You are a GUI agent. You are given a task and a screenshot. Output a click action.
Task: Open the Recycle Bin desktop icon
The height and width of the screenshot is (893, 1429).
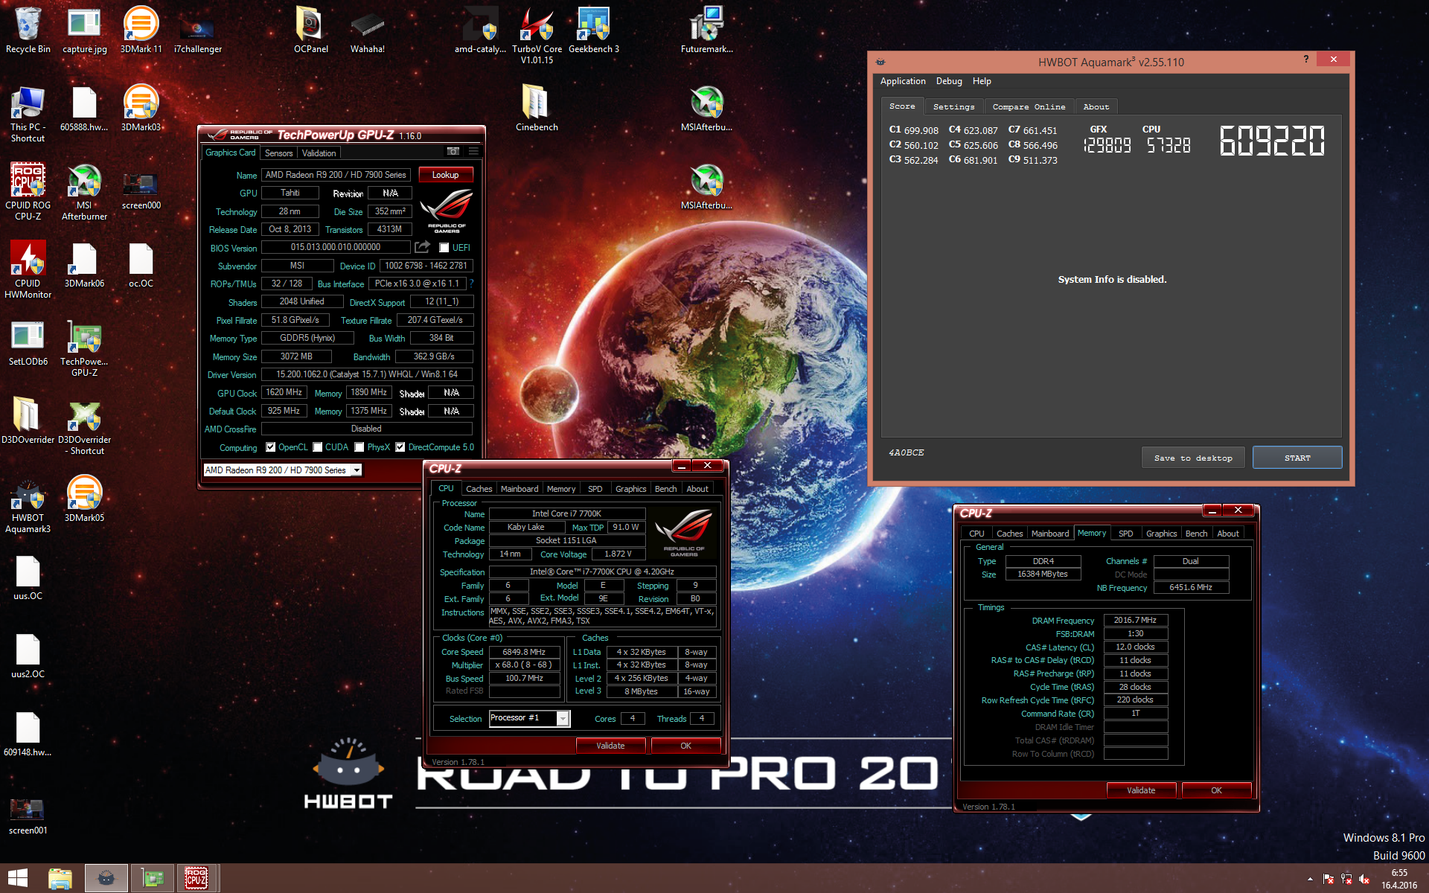[28, 30]
